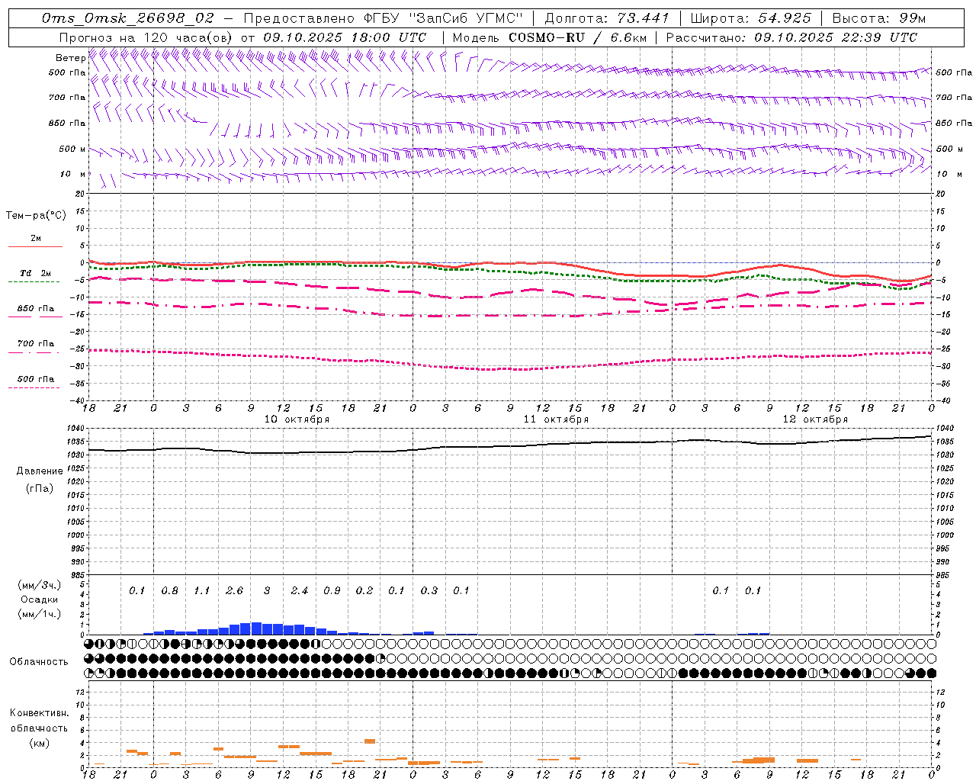Click the Долгота: 73.441 value
The width and height of the screenshot is (976, 781).
(x=606, y=18)
